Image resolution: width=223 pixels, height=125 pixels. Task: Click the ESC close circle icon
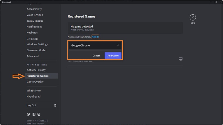192,17
